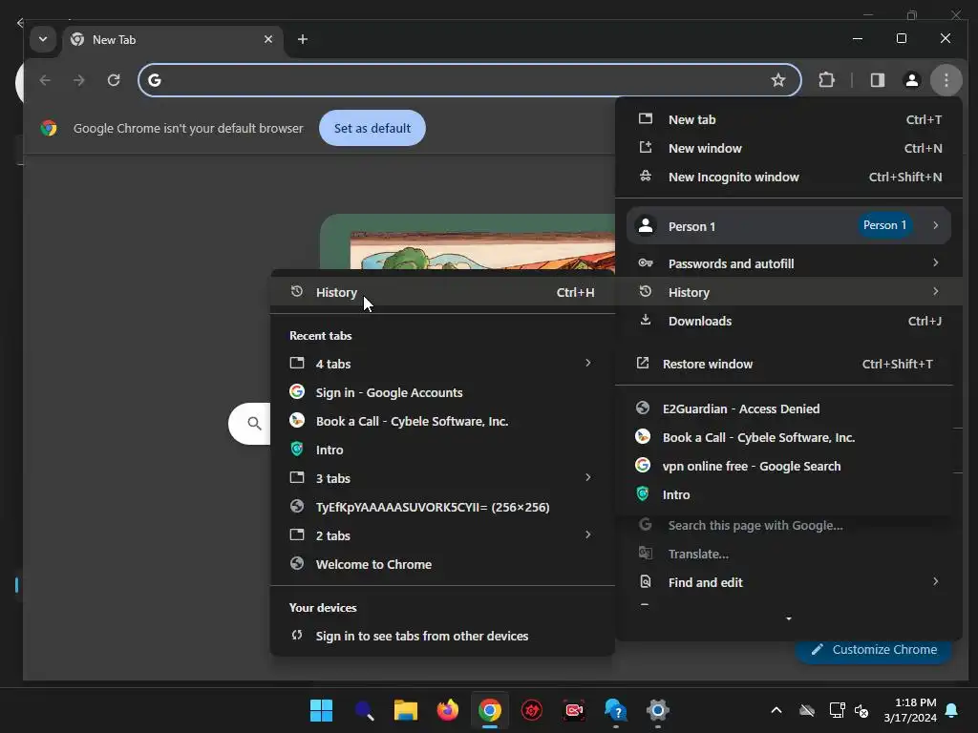This screenshot has width=978, height=733.
Task: Open the Extensions puzzle icon
Action: 826,80
